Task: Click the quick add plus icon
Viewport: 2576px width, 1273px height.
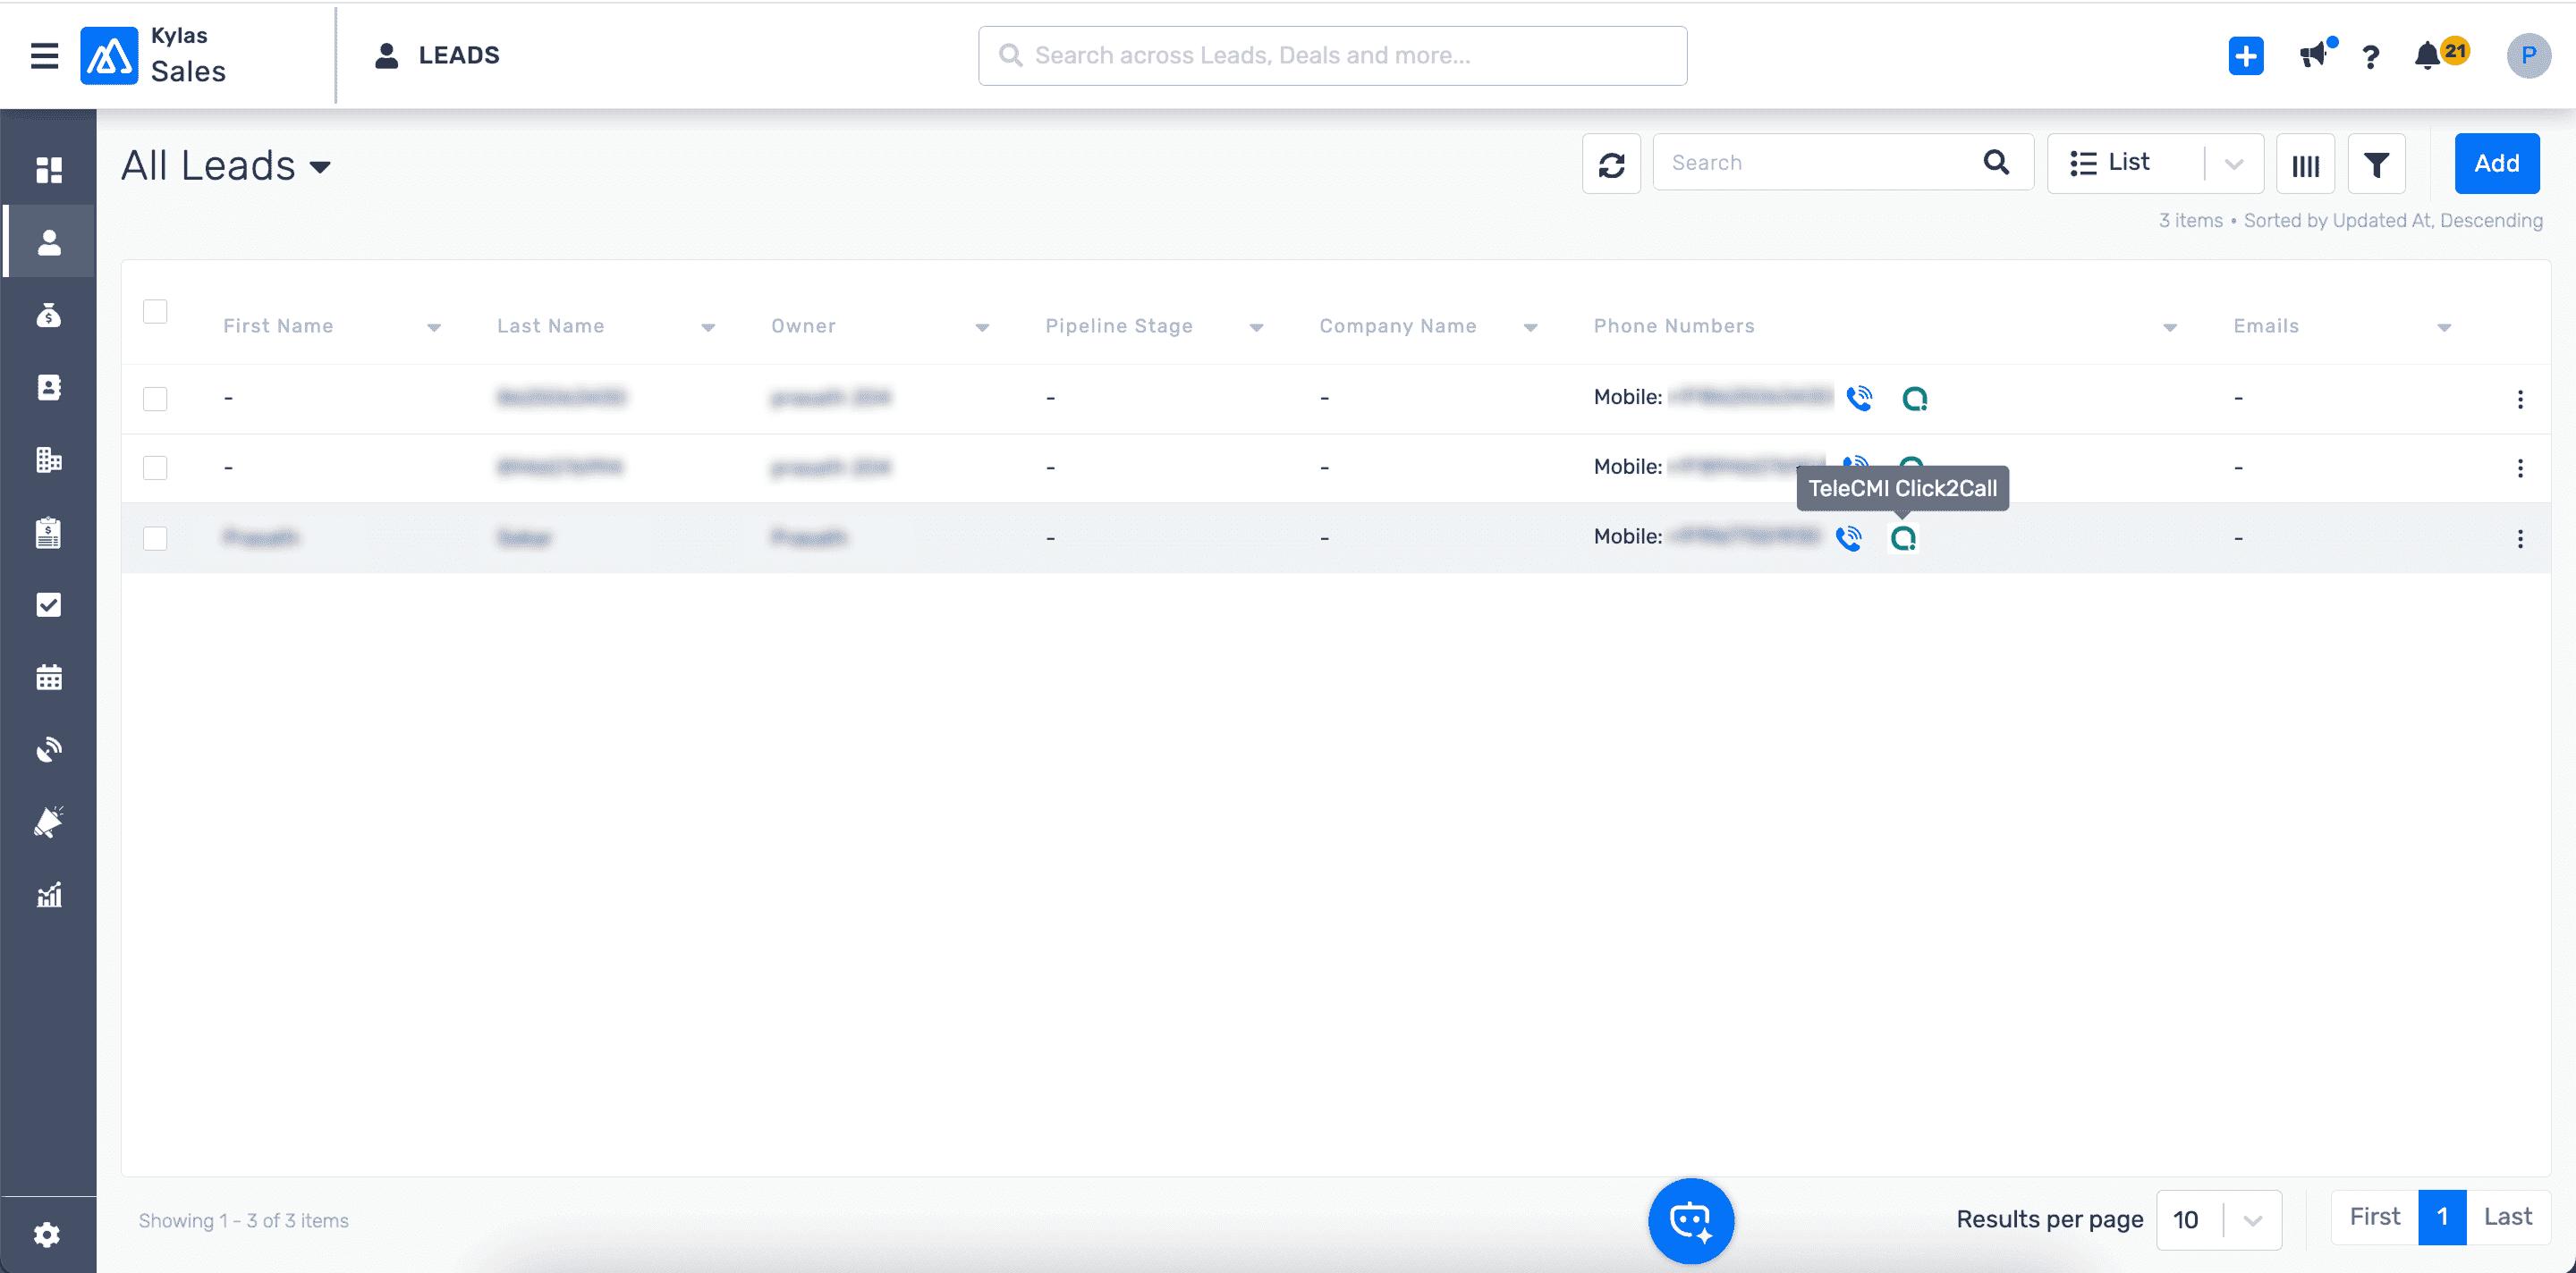Action: 2245,55
